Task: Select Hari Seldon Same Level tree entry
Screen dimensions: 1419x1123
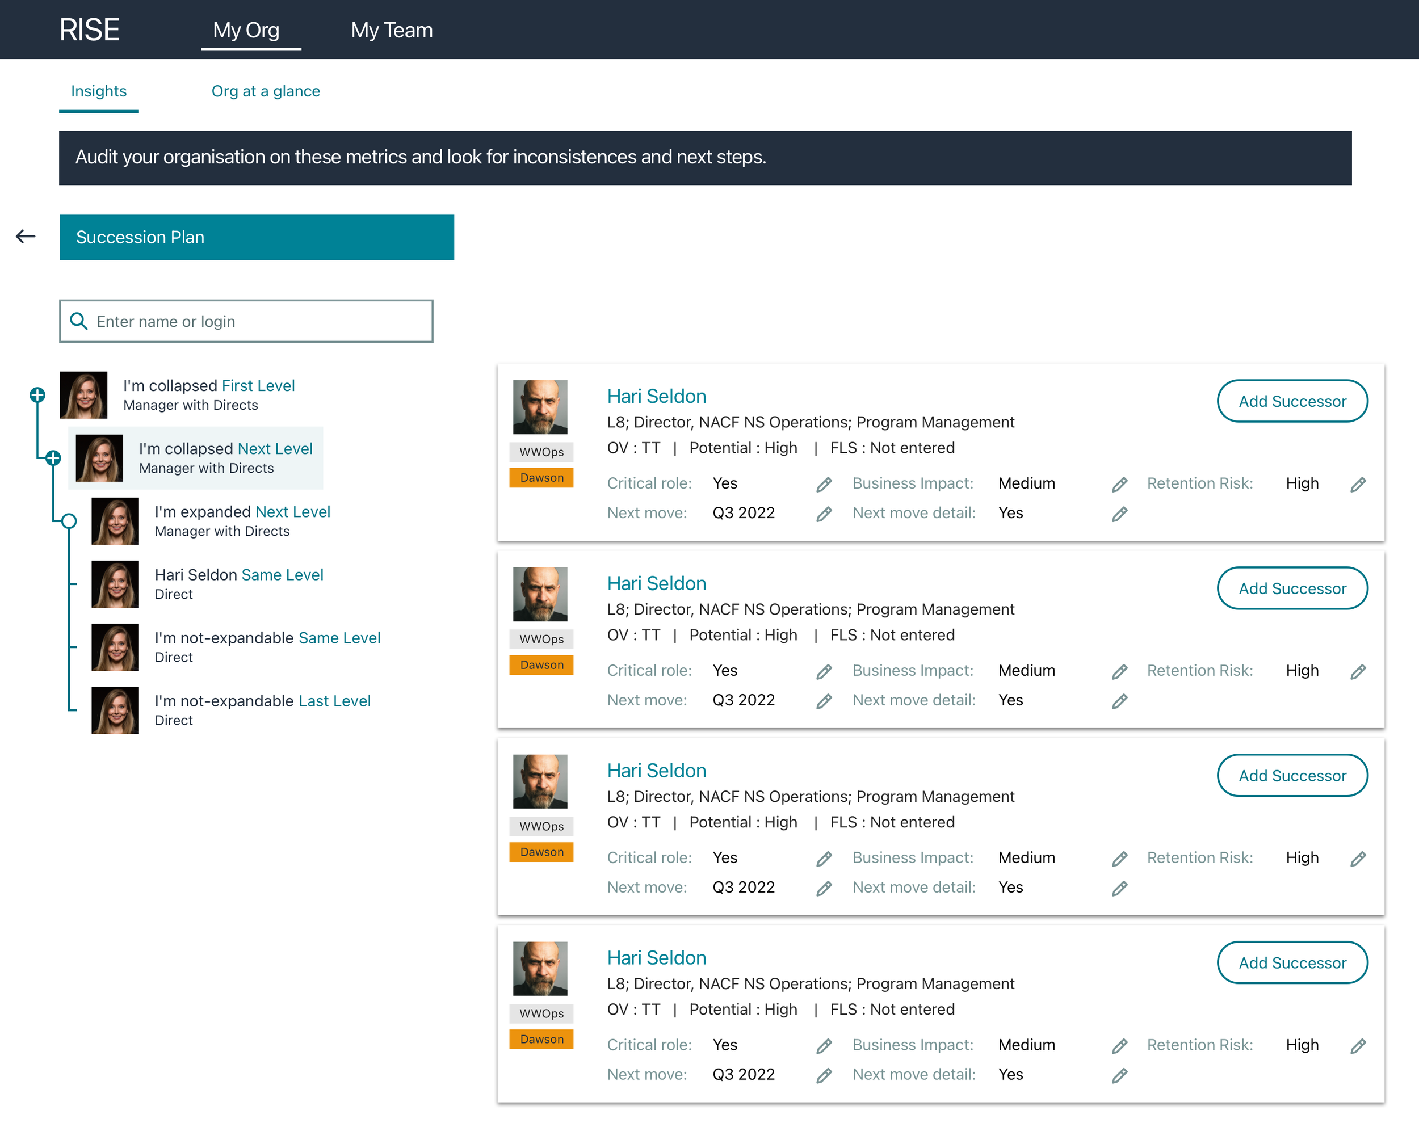Action: [239, 575]
